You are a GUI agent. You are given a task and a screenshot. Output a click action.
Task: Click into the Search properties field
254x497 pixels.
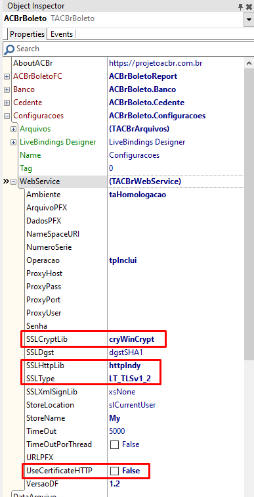[128, 49]
